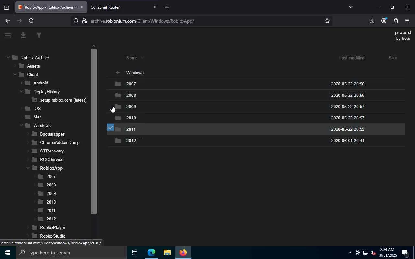Open Task View on the taskbar
This screenshot has height=259, width=415.
tap(135, 253)
